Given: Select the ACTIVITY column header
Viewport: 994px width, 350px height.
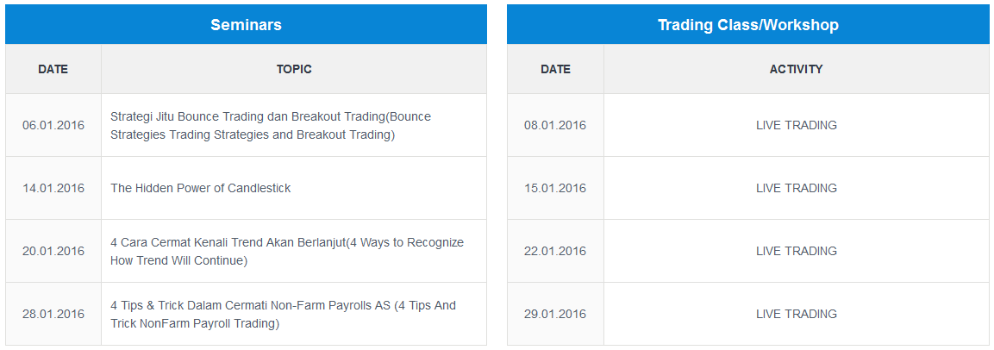Looking at the screenshot, I should [x=797, y=69].
